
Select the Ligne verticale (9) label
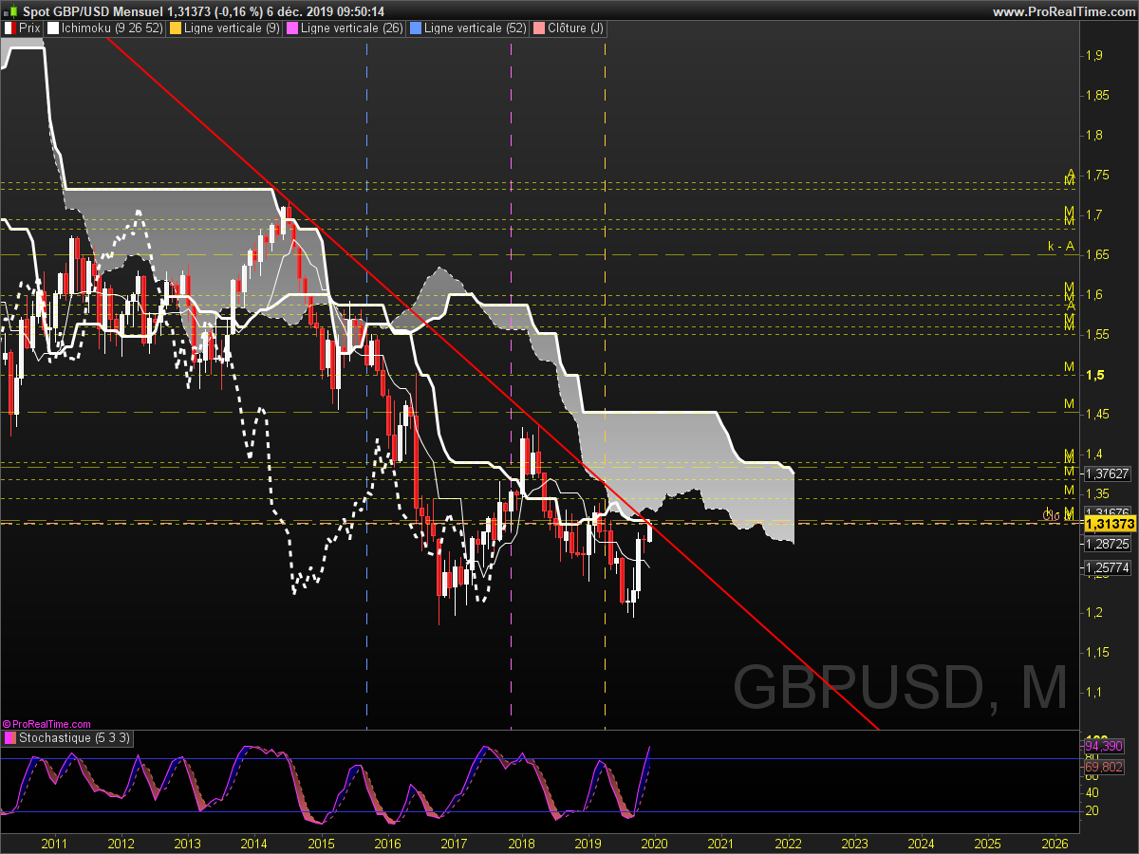pos(231,28)
